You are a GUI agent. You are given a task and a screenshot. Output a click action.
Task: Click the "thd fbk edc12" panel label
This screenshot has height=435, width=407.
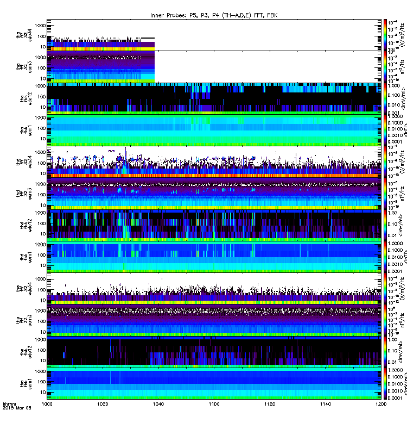[x=26, y=225]
